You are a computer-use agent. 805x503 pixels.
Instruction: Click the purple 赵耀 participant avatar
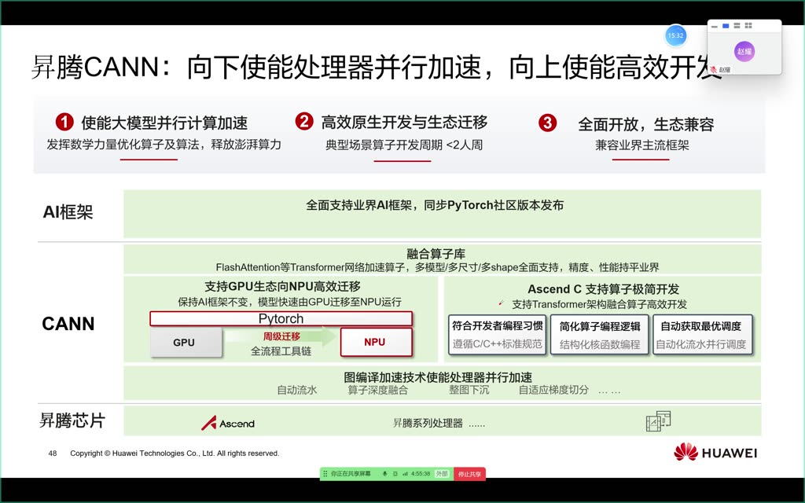pos(744,51)
